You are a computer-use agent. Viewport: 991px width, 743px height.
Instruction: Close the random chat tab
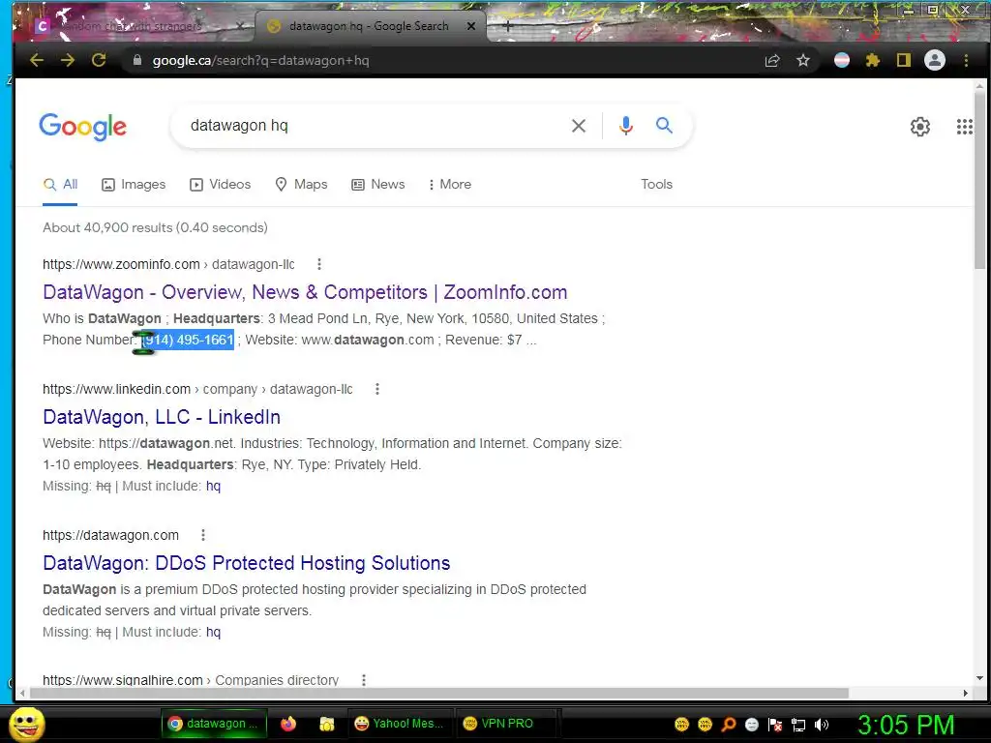point(240,26)
